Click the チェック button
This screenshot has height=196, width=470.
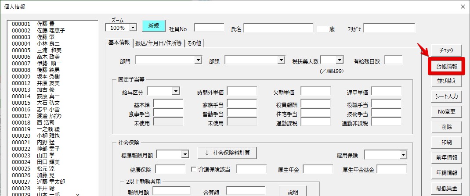click(x=446, y=50)
